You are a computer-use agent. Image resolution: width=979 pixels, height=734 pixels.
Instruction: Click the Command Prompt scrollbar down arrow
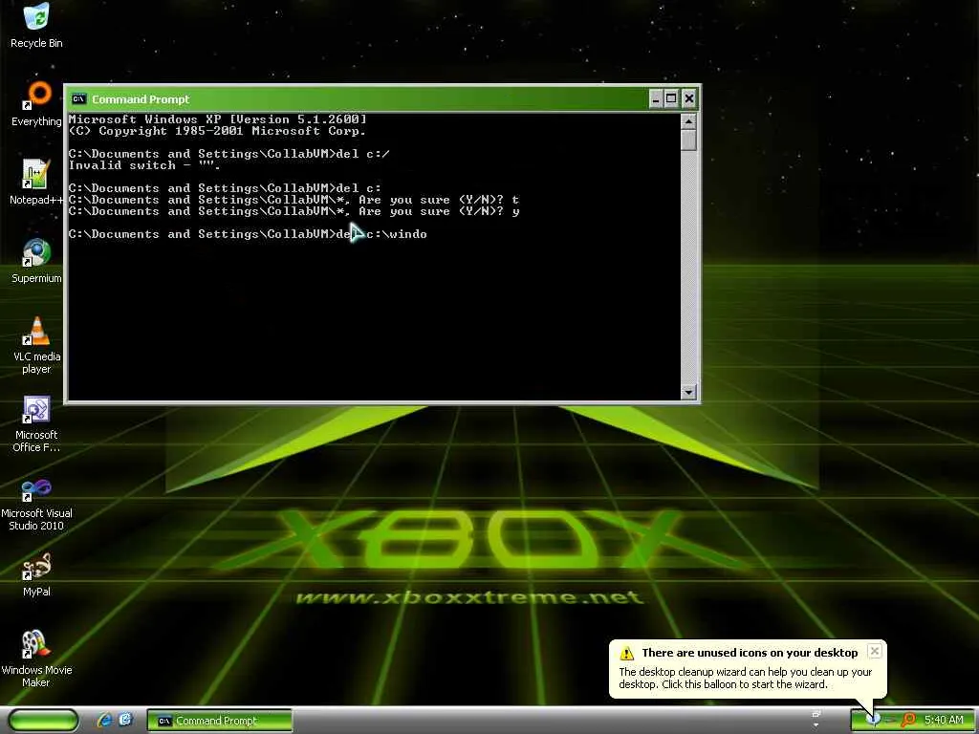[688, 392]
